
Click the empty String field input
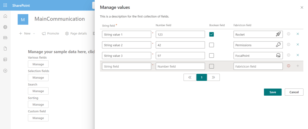click(126, 66)
